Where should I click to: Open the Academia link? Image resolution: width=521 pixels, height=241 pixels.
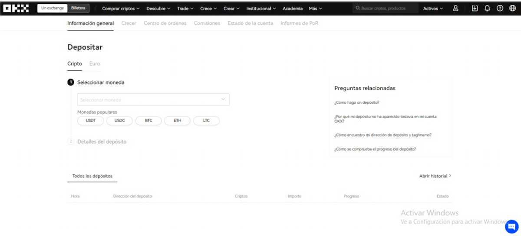tap(293, 9)
